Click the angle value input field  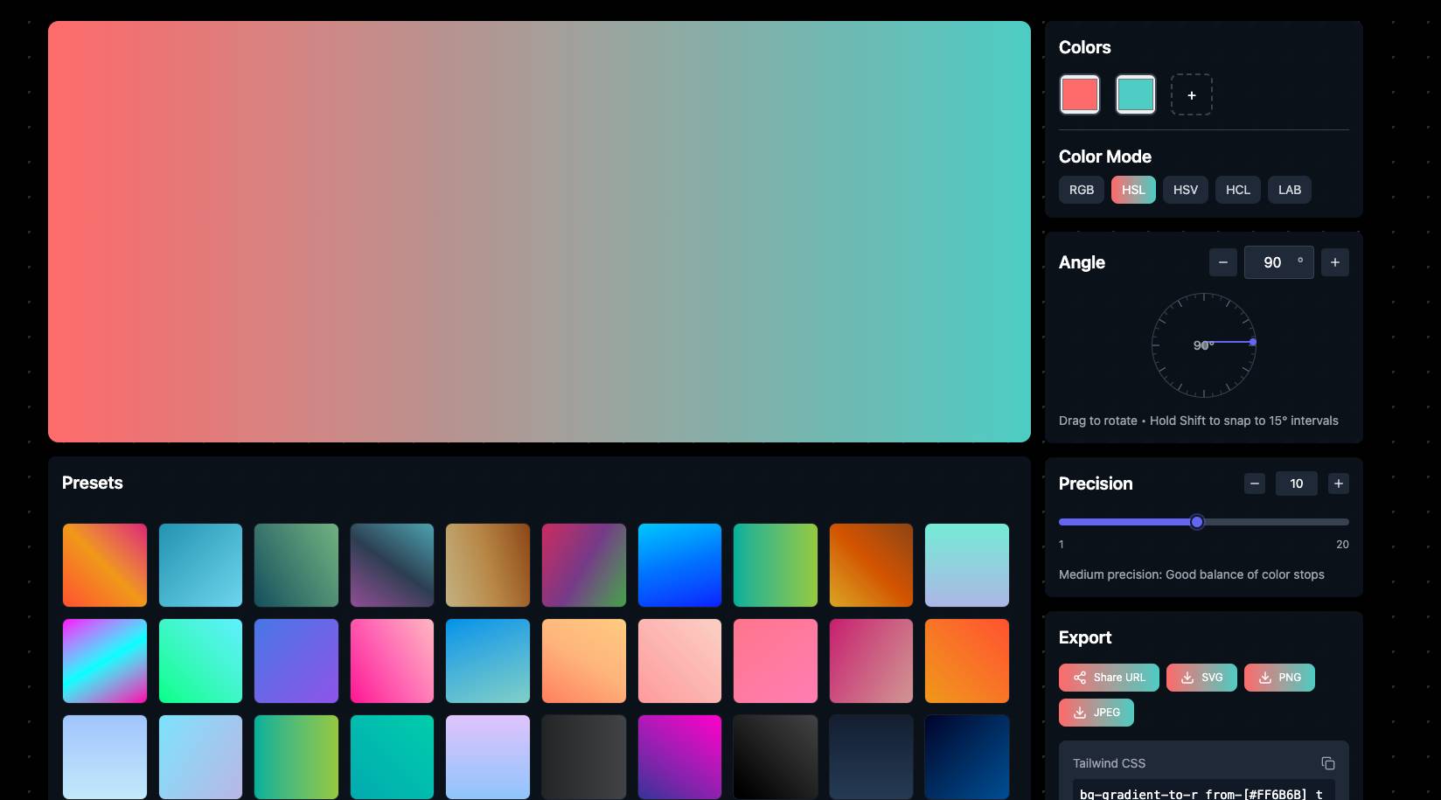pyautogui.click(x=1279, y=262)
